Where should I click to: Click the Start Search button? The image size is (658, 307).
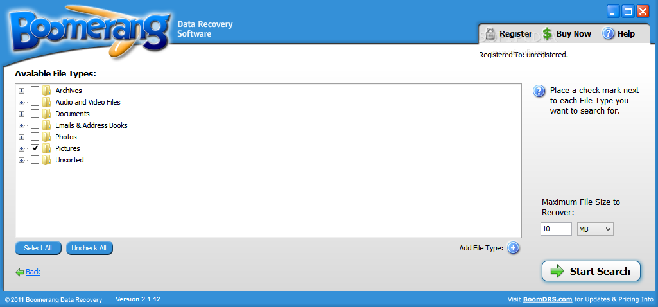coord(591,271)
